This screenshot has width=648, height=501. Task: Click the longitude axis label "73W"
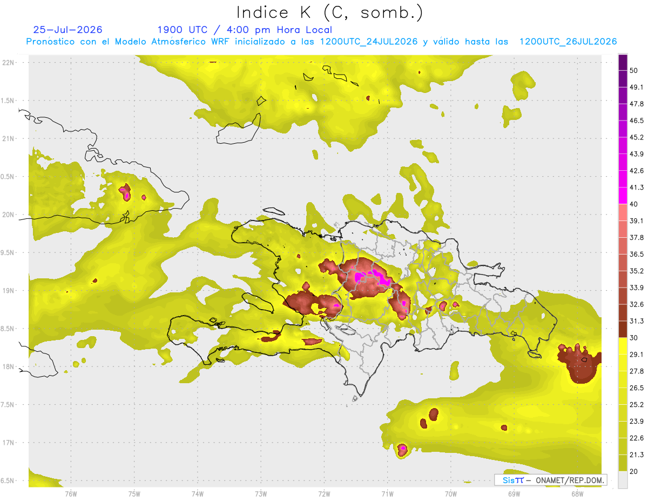(x=261, y=493)
